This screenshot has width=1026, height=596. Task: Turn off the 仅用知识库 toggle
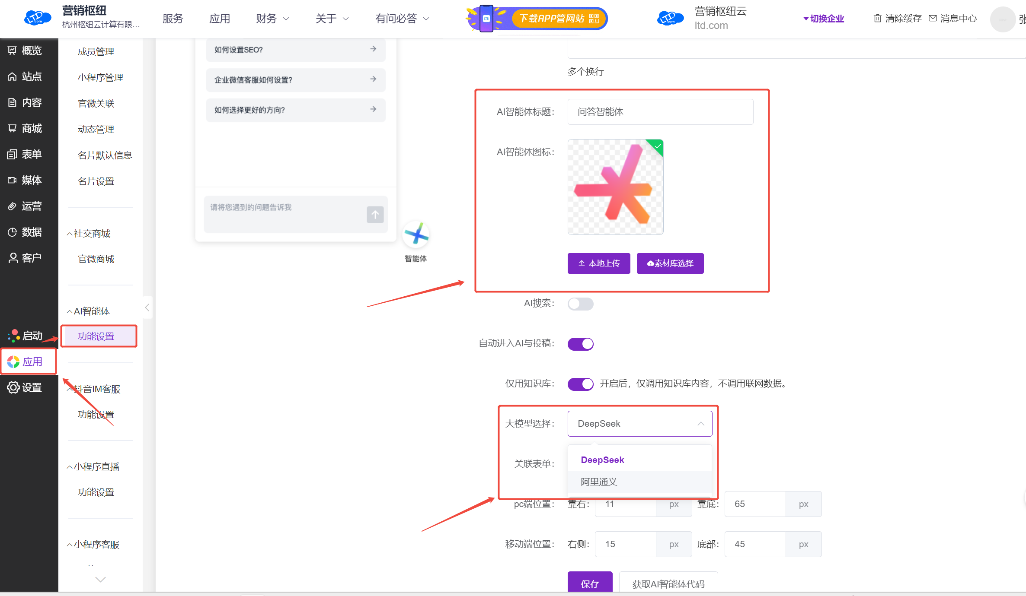click(x=580, y=384)
